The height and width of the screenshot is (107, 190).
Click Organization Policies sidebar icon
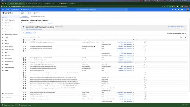click(x=3, y=29)
